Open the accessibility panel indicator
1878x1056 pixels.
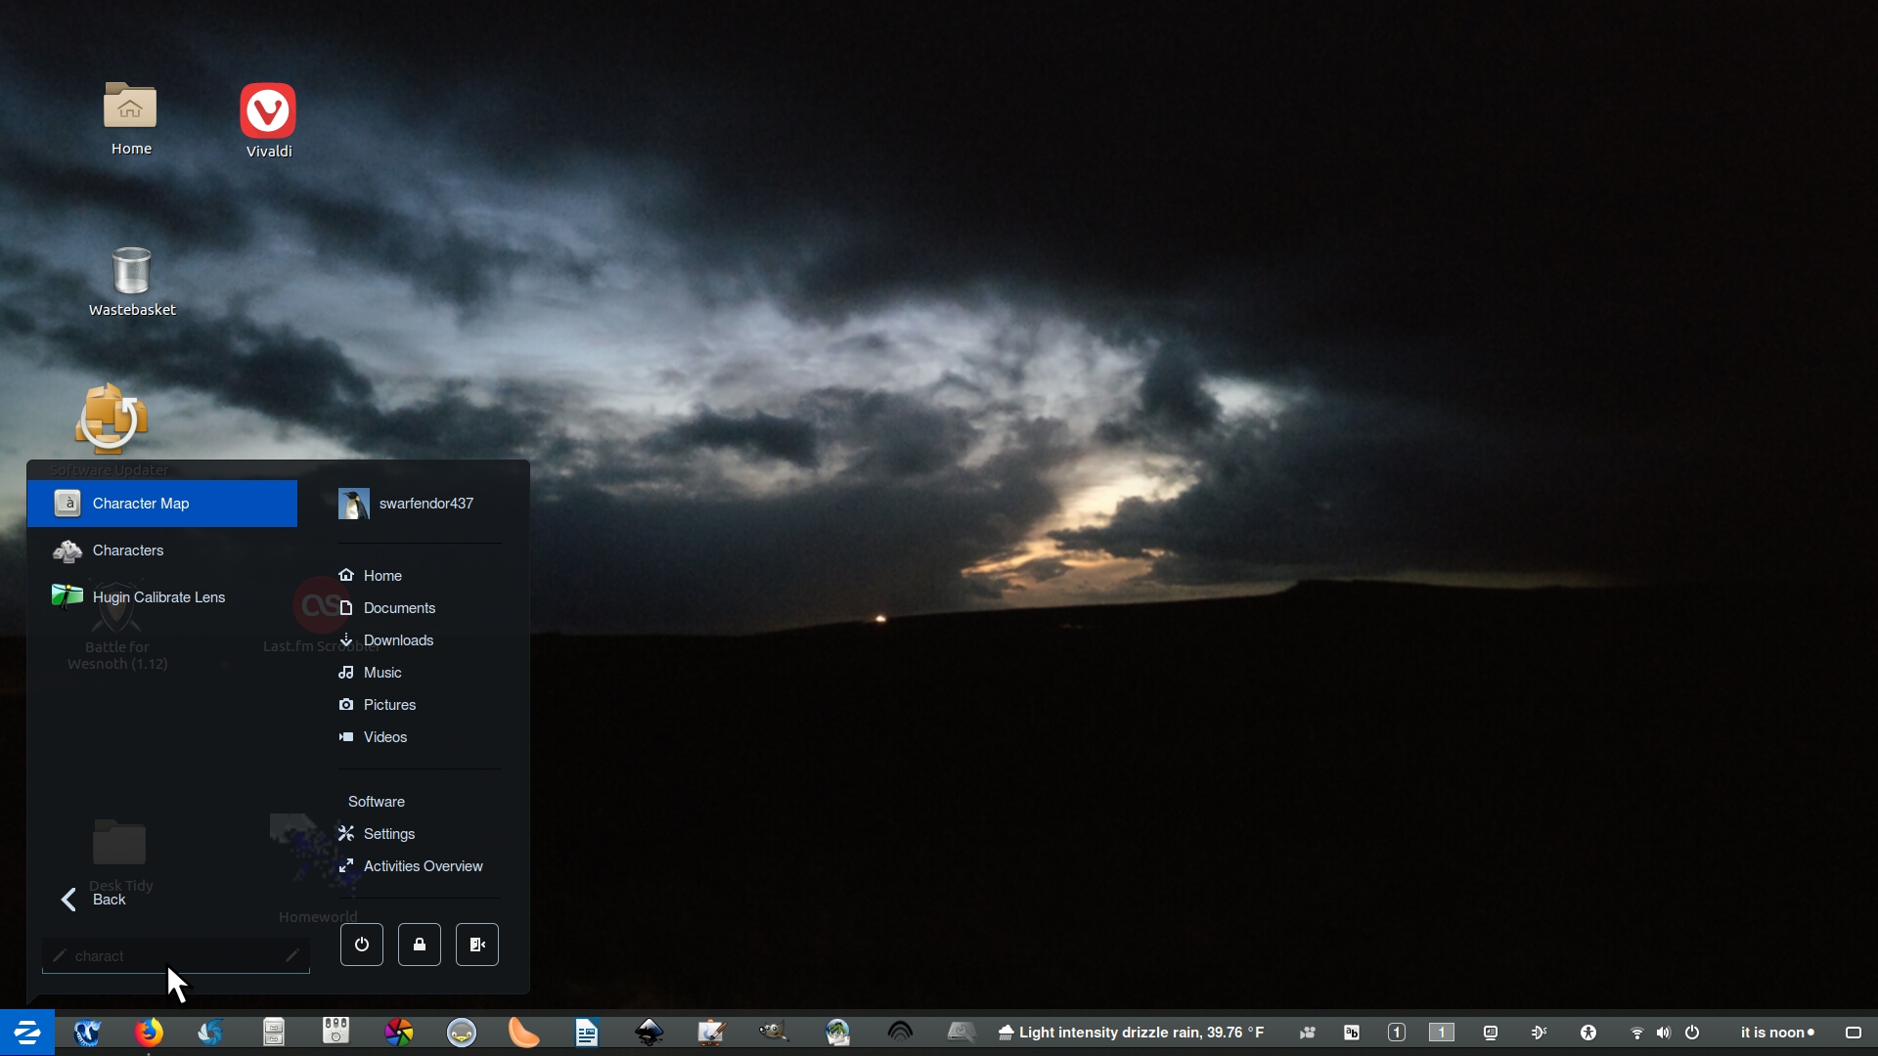1588,1033
